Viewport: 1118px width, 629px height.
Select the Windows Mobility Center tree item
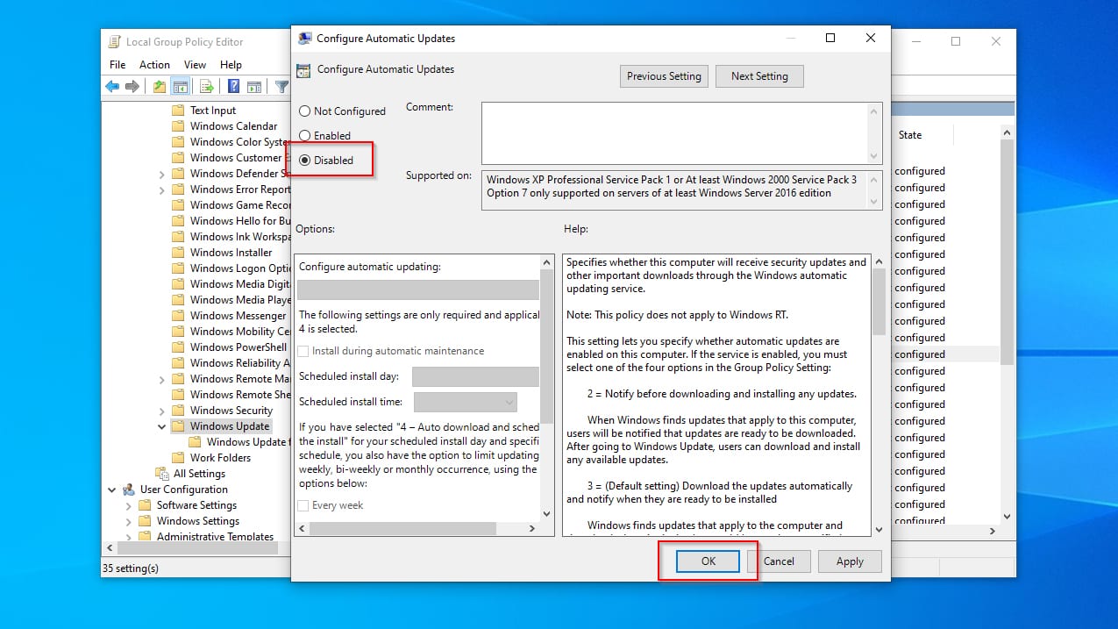pos(239,332)
